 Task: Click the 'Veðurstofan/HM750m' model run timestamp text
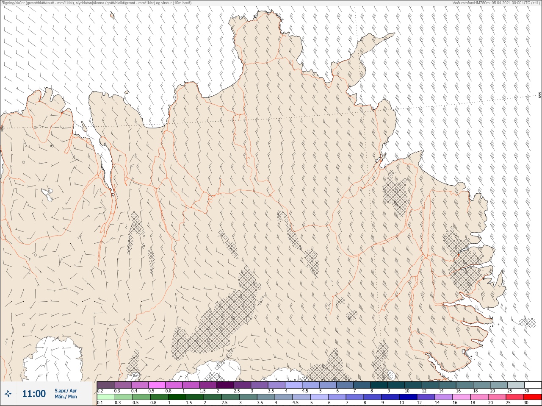click(496, 3)
